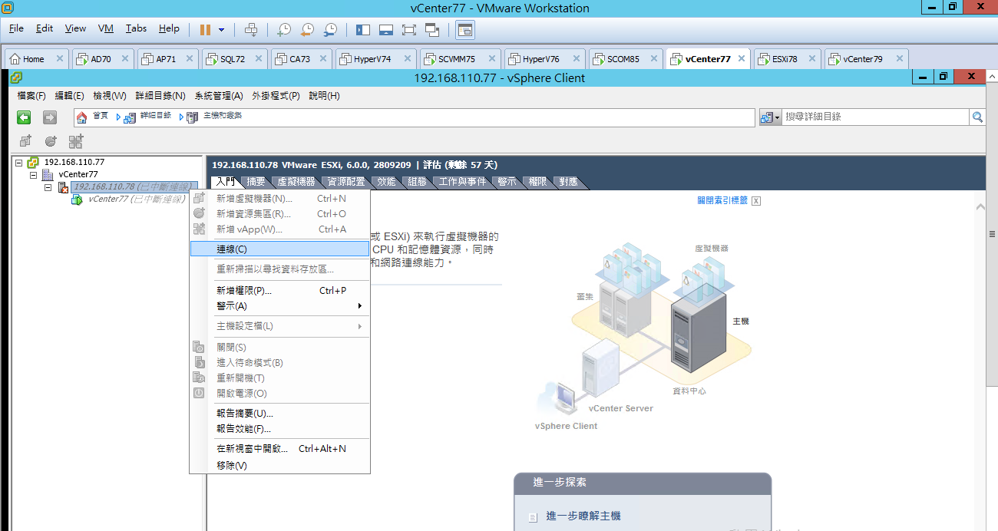Click the revert snapshot clock icon
This screenshot has height=531, width=998.
[x=307, y=30]
